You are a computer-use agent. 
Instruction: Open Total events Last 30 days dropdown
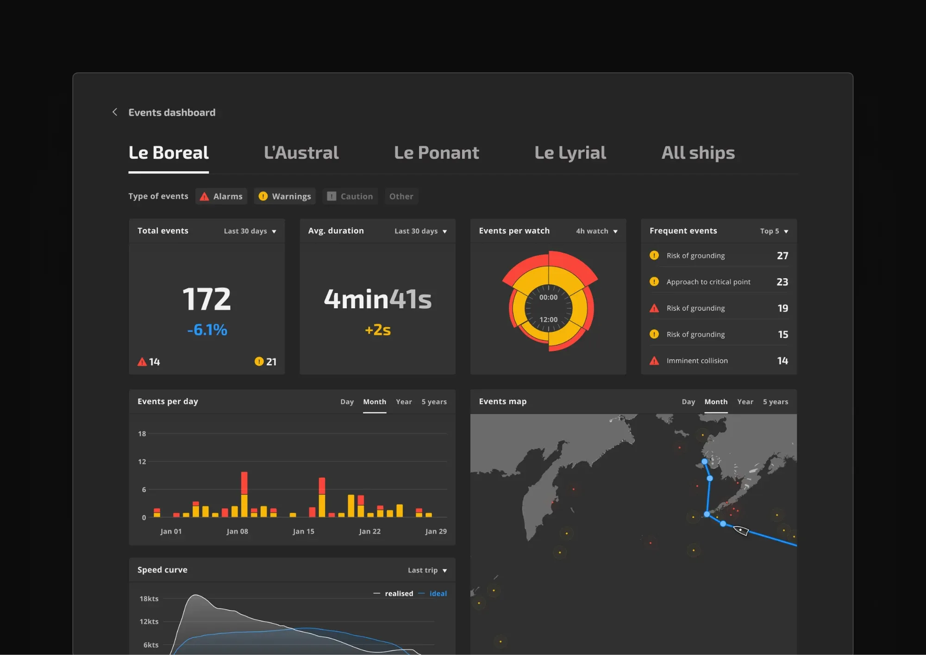250,231
